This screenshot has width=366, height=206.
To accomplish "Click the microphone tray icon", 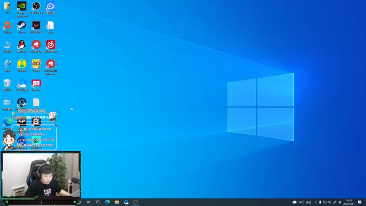I will point(320,202).
